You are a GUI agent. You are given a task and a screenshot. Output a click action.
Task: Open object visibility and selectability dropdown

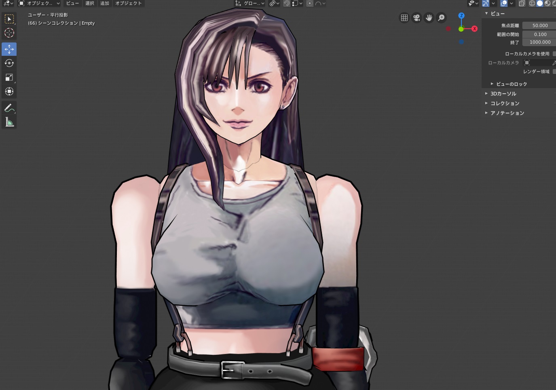tap(473, 3)
